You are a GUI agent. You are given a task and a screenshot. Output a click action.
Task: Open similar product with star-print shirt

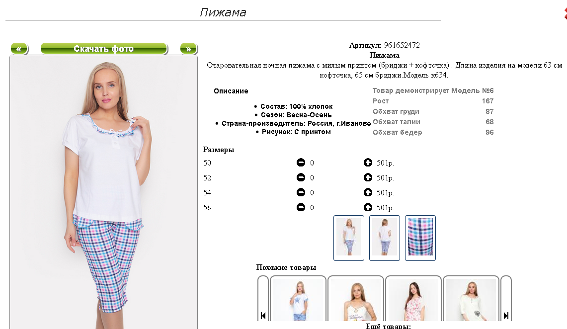(x=298, y=299)
